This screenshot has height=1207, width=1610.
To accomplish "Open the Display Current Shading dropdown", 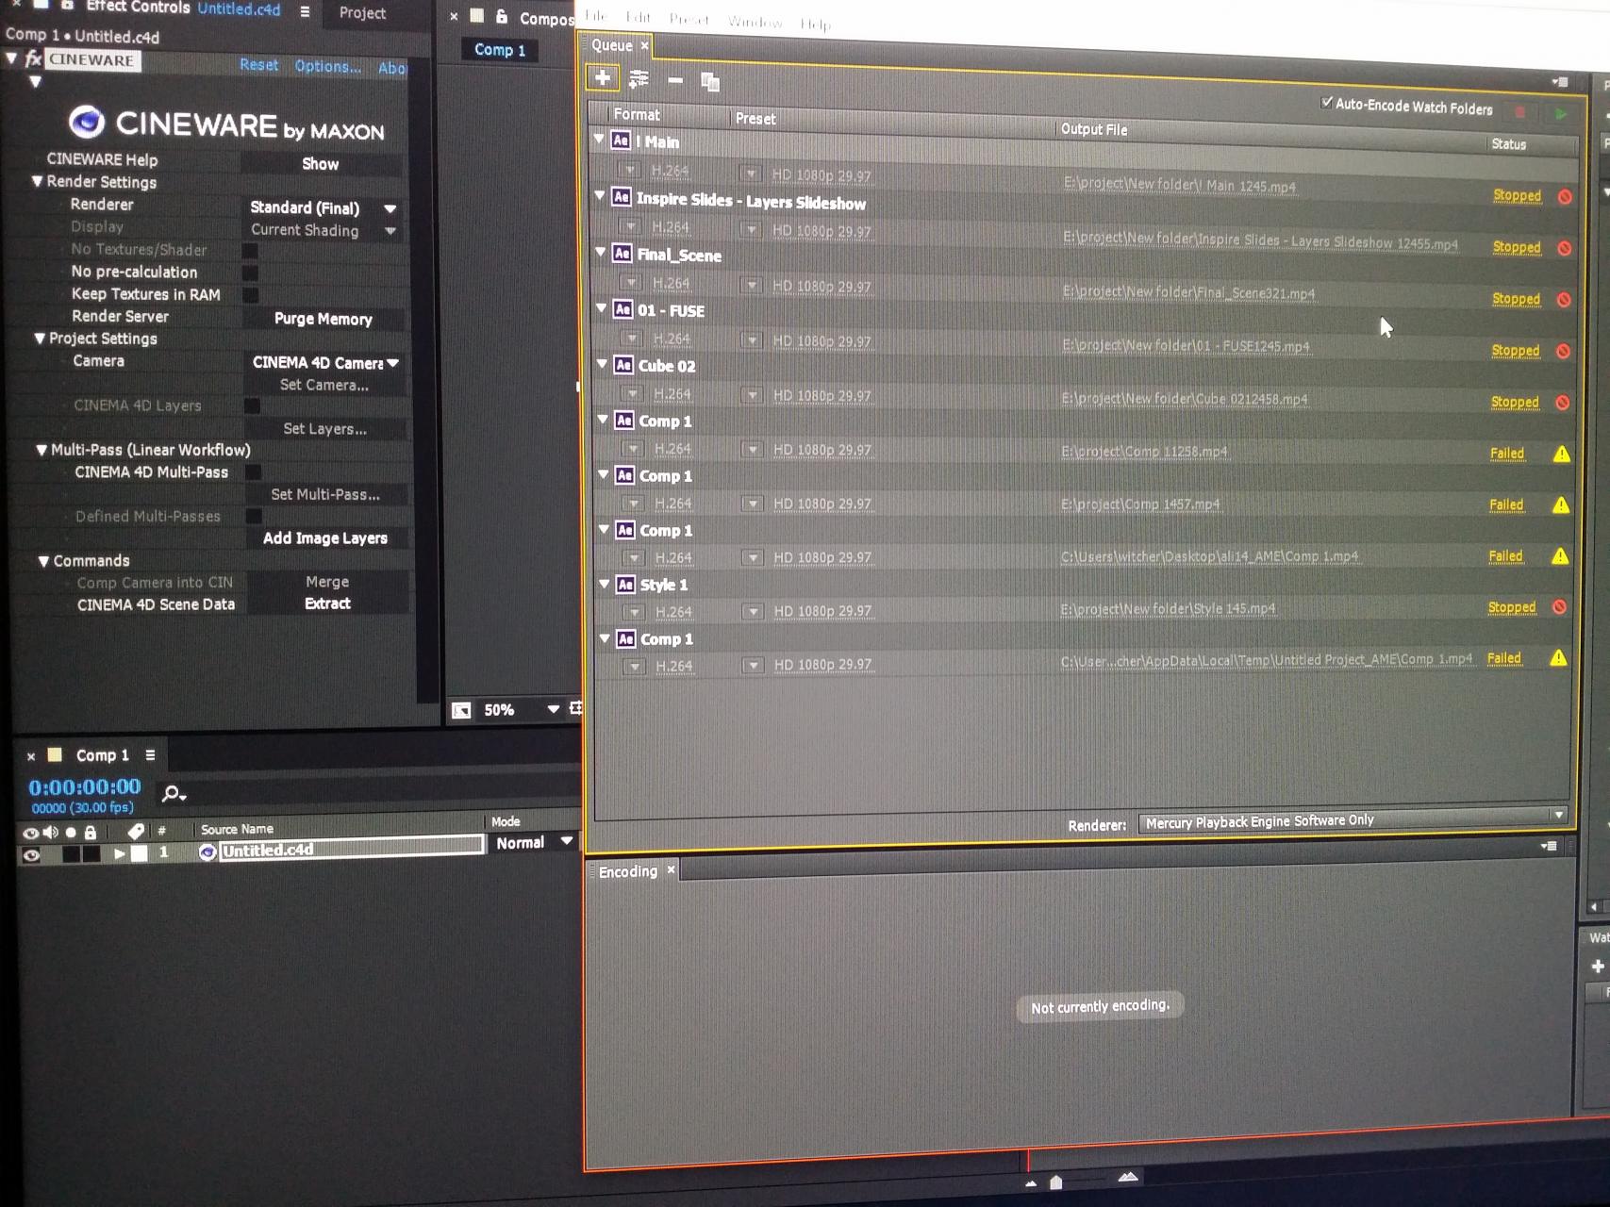I will pos(322,230).
